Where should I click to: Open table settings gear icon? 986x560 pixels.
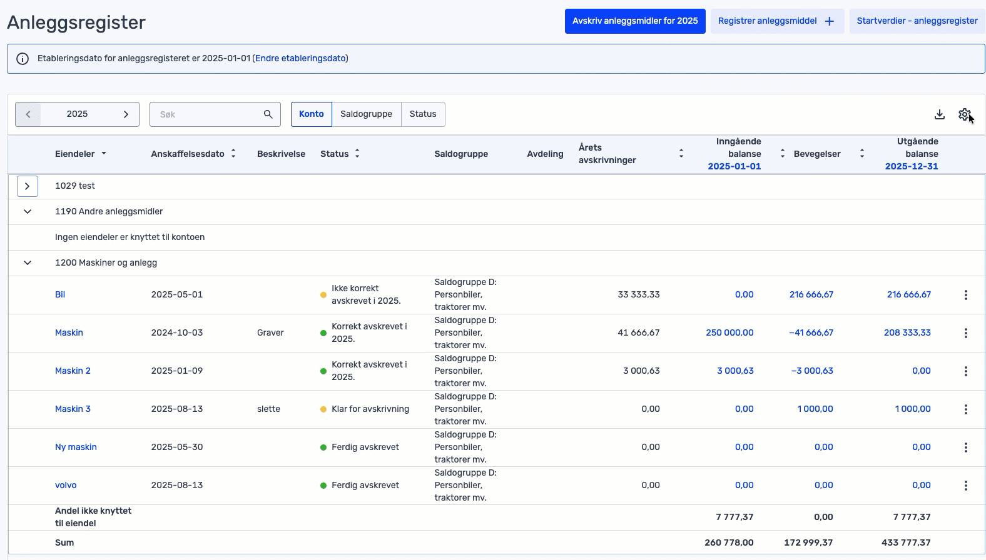pos(964,114)
